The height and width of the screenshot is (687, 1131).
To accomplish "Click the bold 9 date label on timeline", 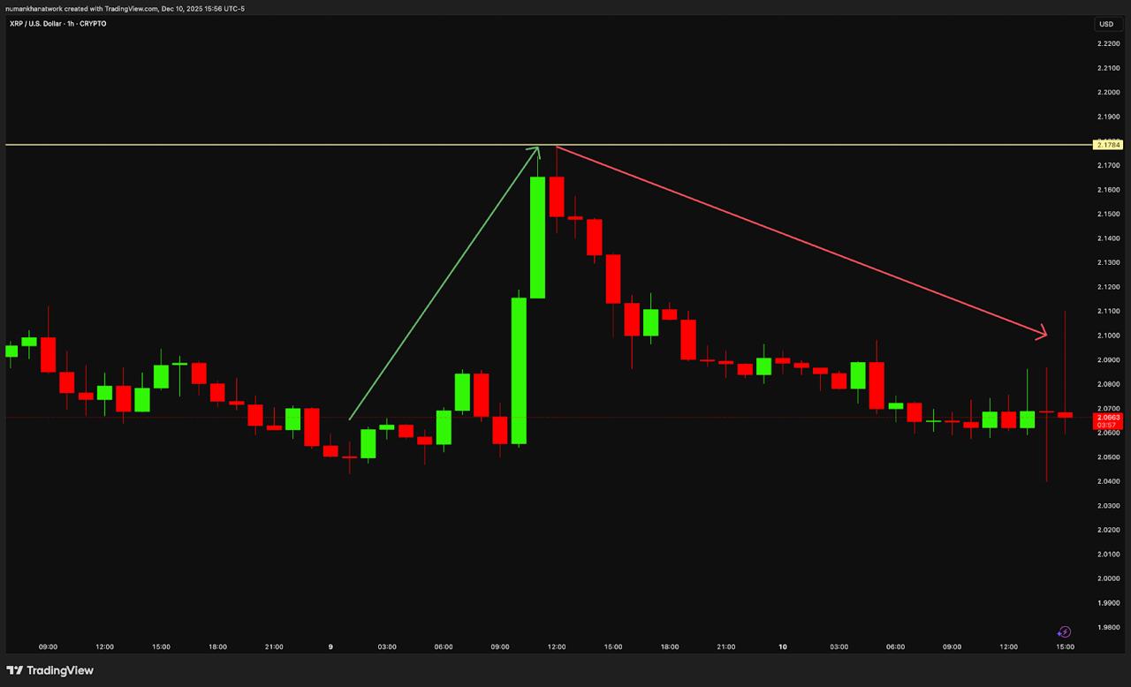I will click(330, 646).
